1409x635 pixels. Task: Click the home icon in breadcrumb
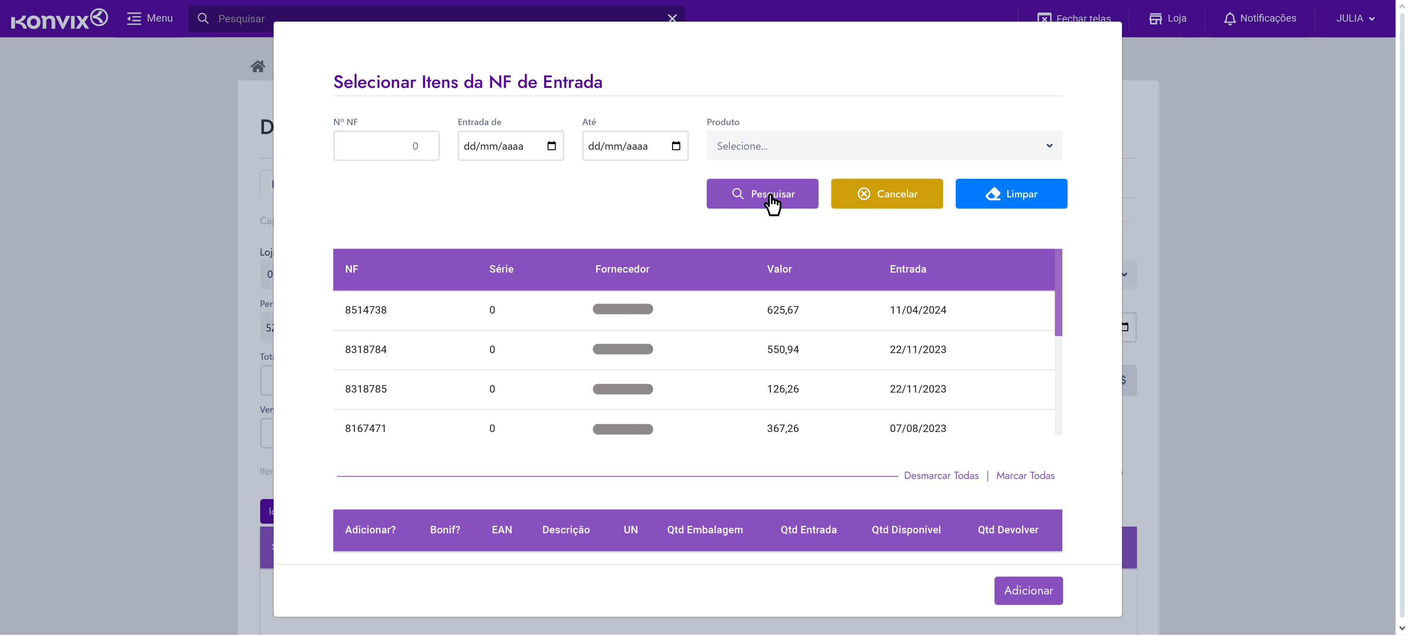point(258,66)
